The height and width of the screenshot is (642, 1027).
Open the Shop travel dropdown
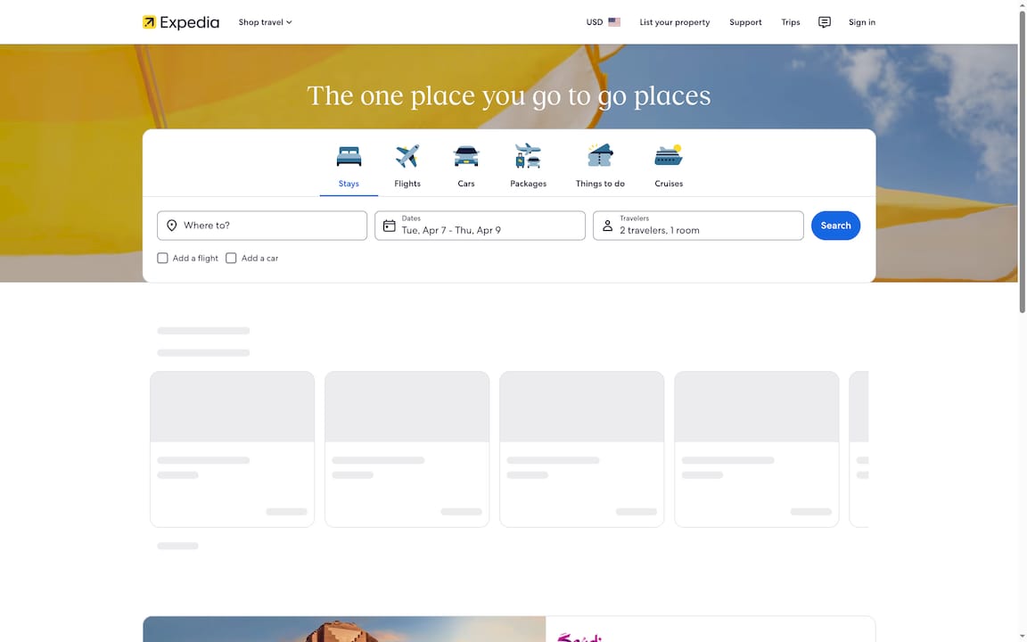click(x=264, y=22)
